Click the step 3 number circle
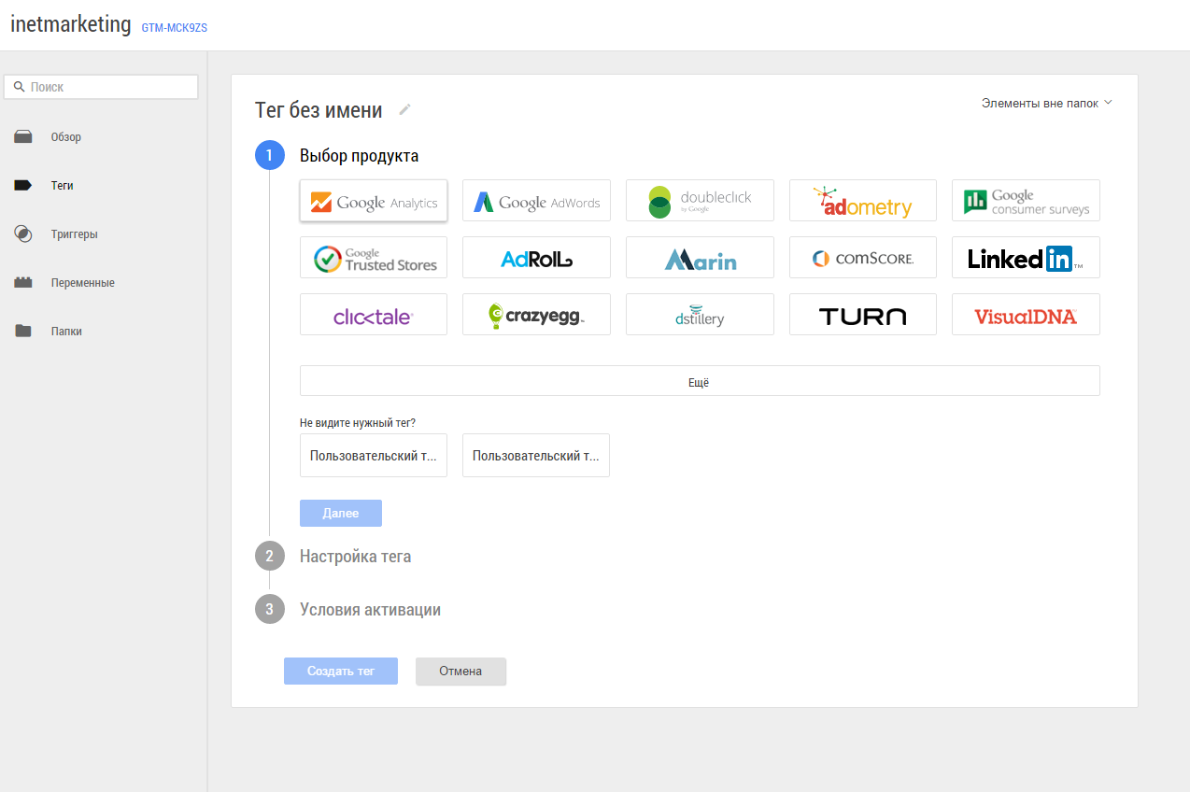The width and height of the screenshot is (1190, 792). point(270,610)
